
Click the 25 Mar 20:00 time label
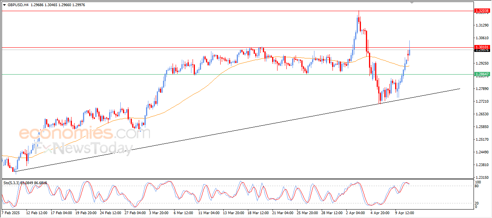307,213
